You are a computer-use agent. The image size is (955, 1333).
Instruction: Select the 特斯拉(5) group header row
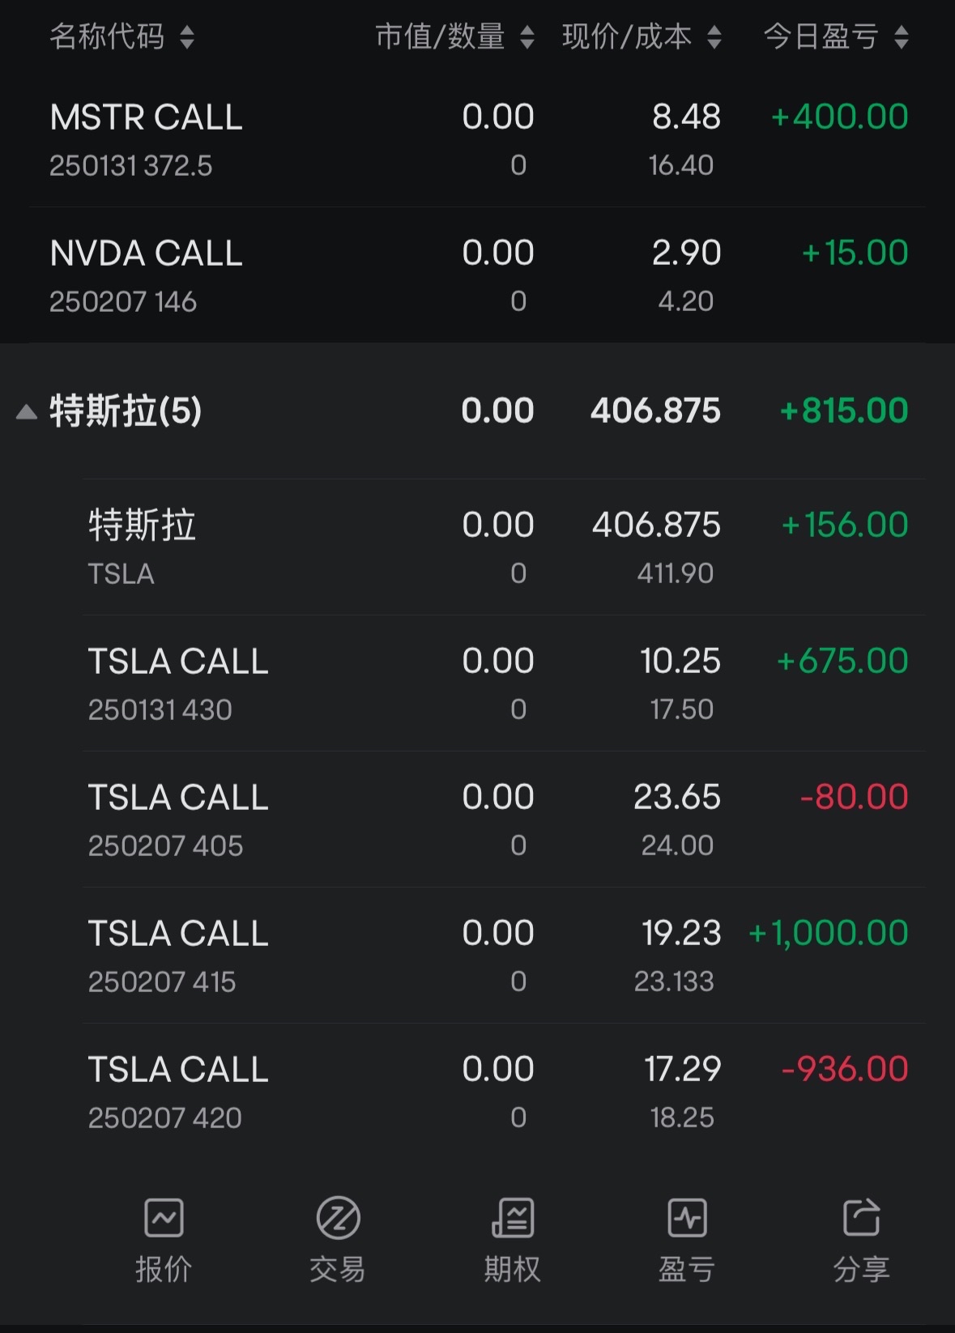tap(477, 411)
